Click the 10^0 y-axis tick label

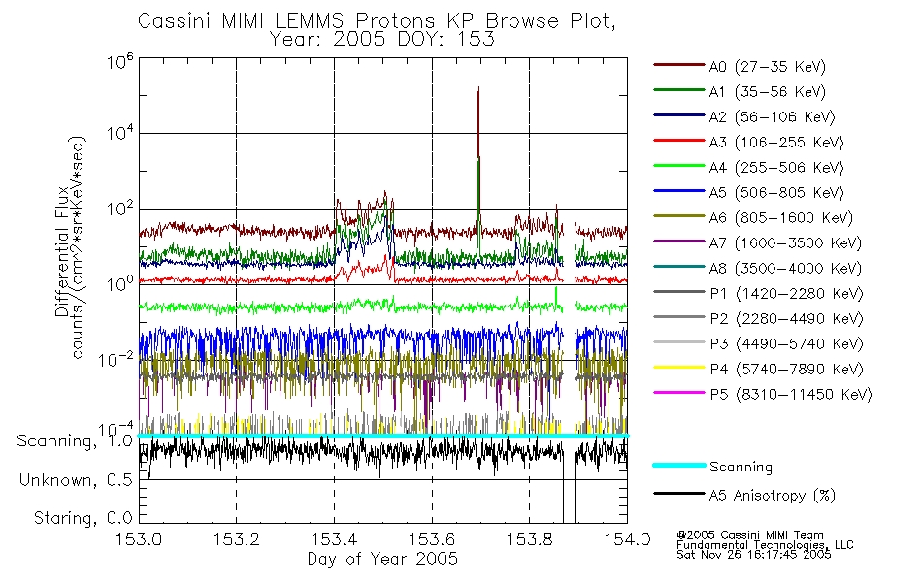[119, 283]
